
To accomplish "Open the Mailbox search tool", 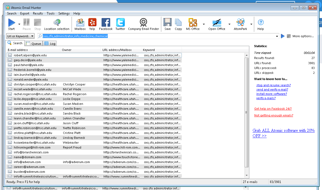I will [x=80, y=24].
